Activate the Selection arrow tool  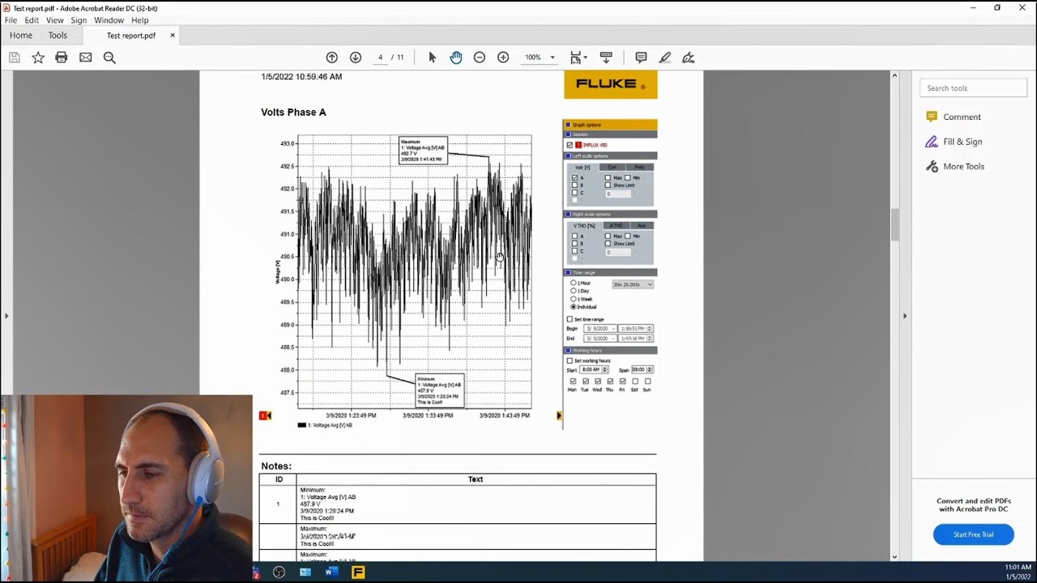coord(432,57)
